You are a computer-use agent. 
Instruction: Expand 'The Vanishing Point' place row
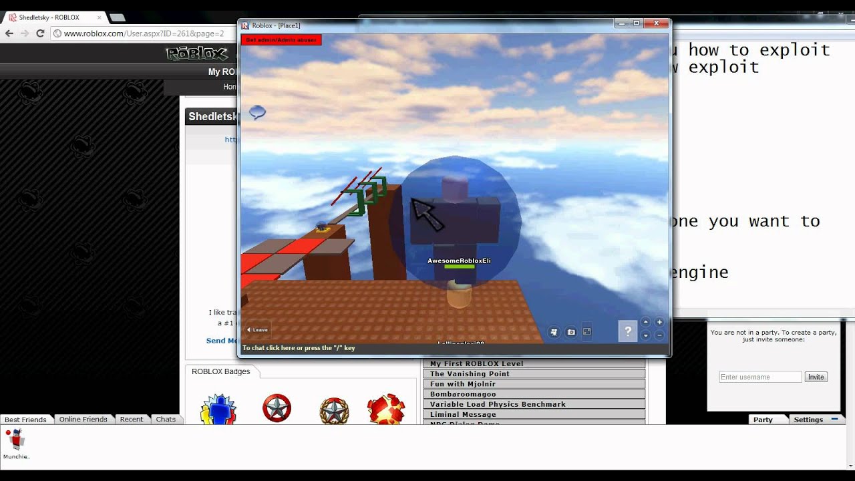[x=534, y=374]
